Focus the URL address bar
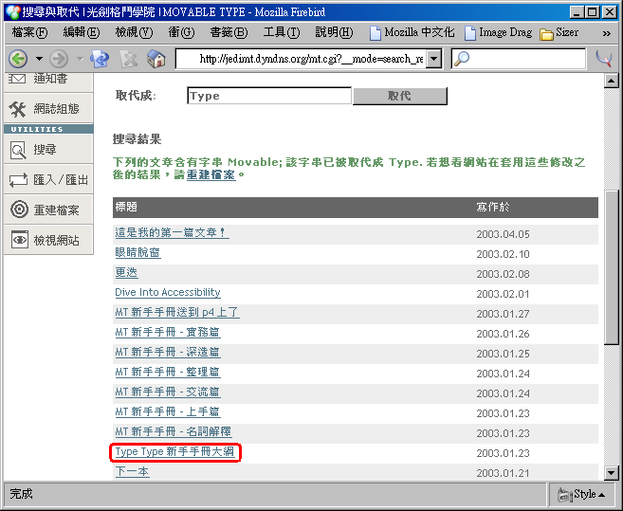 tap(301, 59)
